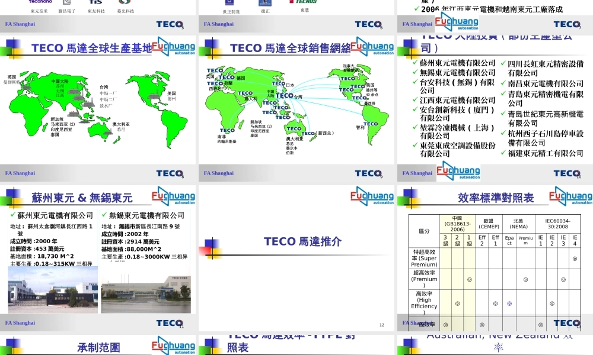
Task: Click FA Shanghai footer on 全球銷售網絡 slide
Action: (x=219, y=173)
